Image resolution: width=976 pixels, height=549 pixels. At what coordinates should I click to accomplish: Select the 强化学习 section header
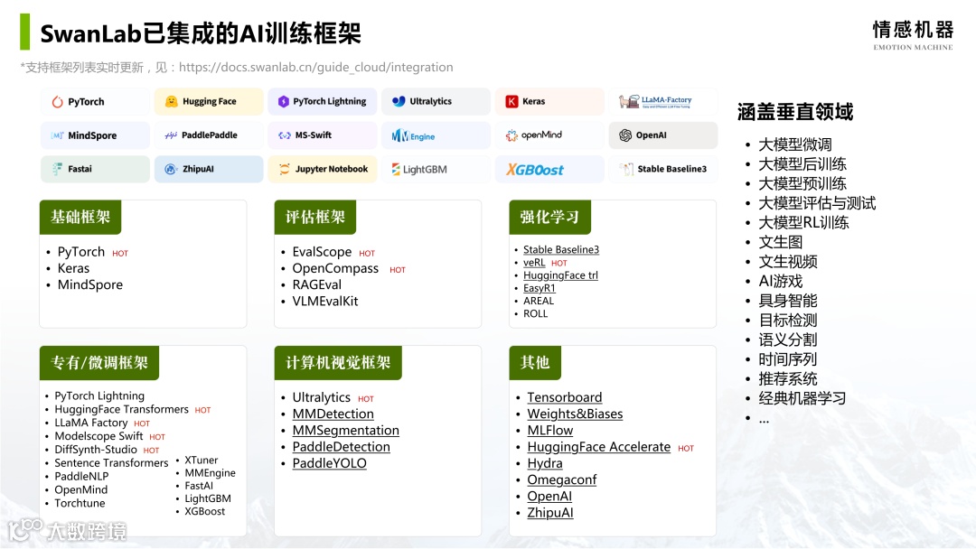tap(549, 217)
